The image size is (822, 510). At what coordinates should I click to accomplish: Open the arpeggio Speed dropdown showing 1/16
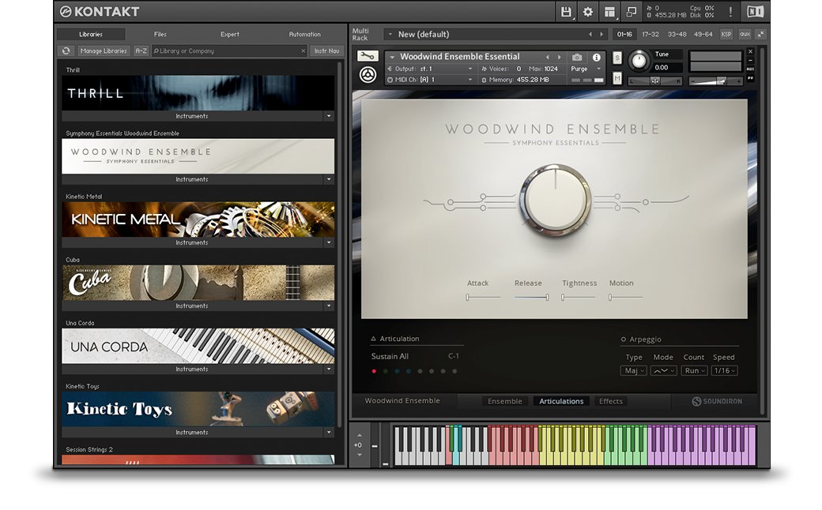point(724,370)
